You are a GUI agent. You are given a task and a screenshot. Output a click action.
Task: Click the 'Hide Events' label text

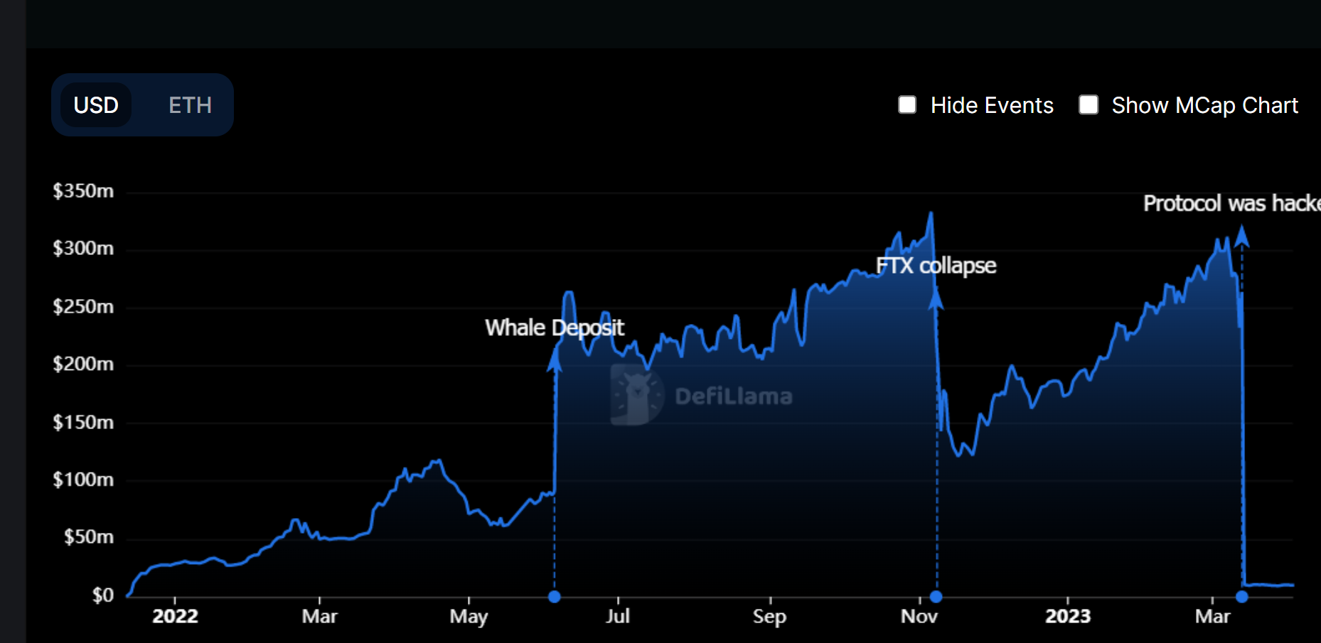992,105
